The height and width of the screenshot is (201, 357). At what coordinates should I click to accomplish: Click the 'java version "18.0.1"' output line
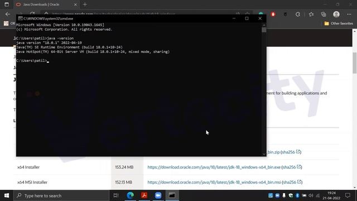point(49,43)
